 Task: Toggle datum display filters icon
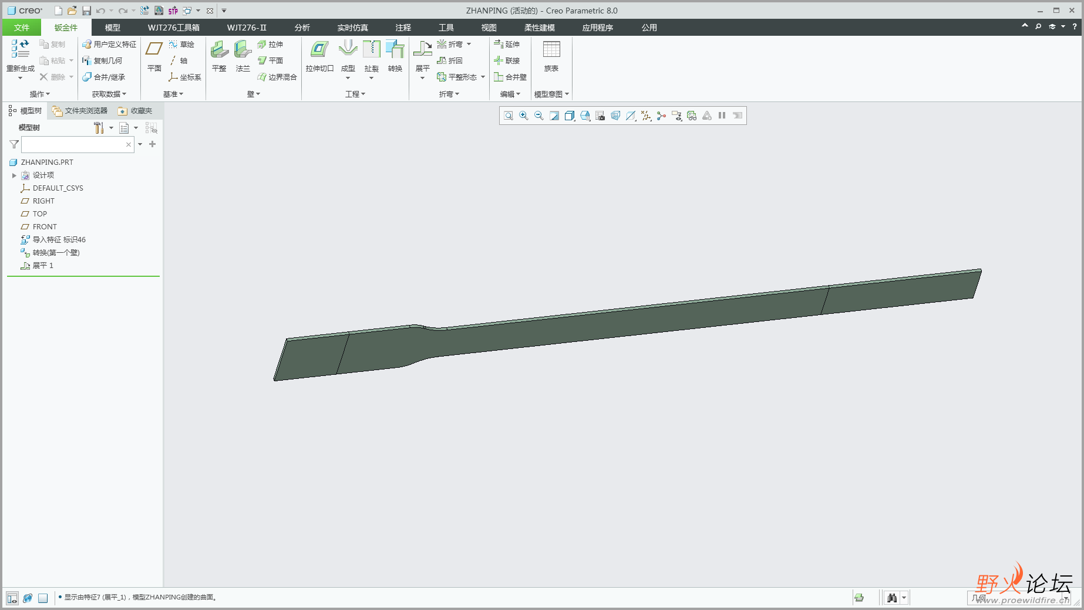click(x=646, y=116)
